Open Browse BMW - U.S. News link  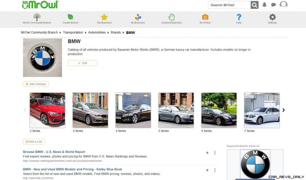54,152
